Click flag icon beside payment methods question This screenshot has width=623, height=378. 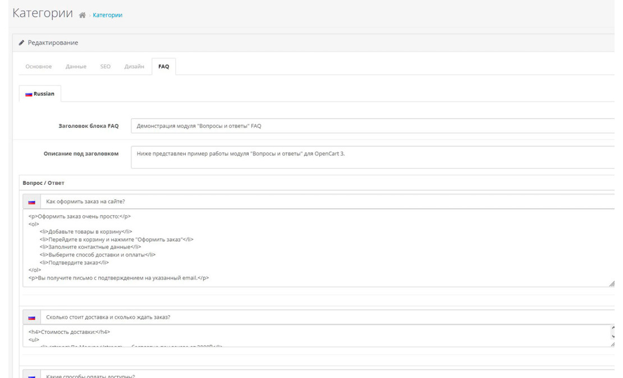coord(32,375)
